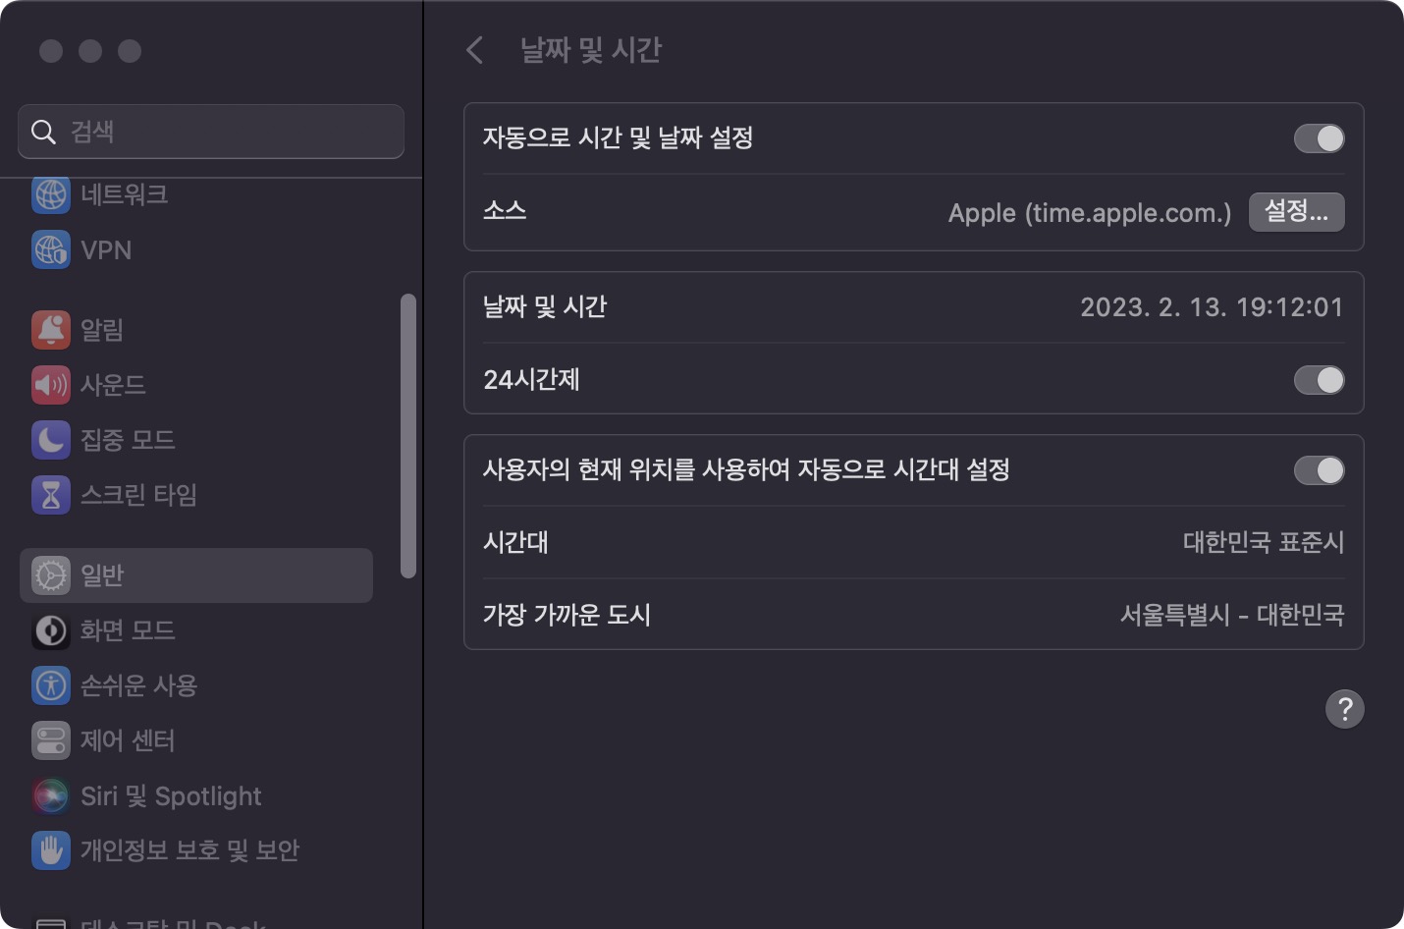Go back using the chevron arrow

475,50
